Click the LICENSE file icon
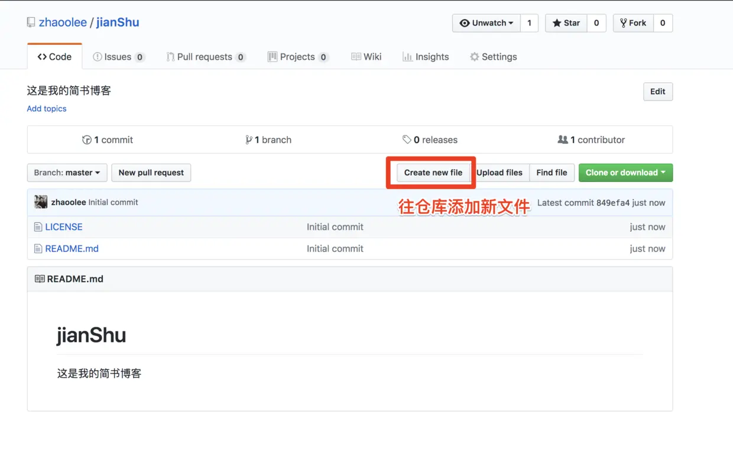The height and width of the screenshot is (451, 733). [x=38, y=227]
